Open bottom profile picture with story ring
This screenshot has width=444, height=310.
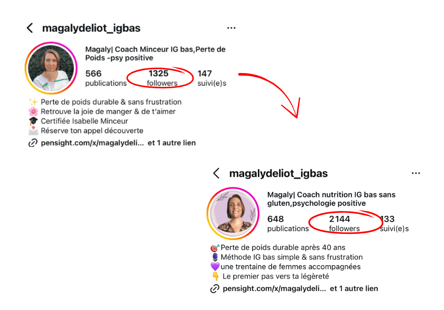(x=233, y=213)
